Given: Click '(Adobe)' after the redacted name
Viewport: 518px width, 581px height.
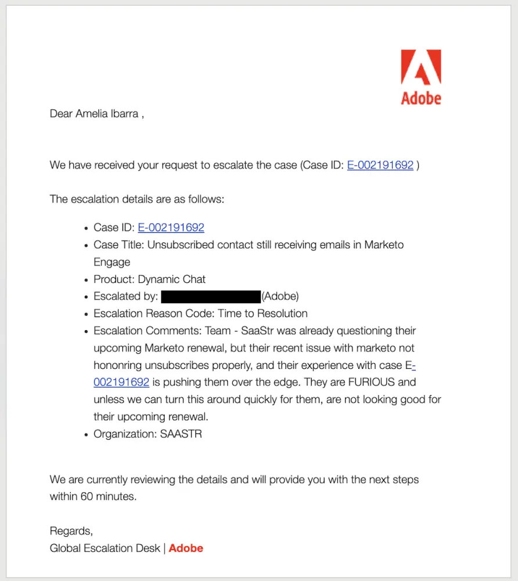Looking at the screenshot, I should [x=280, y=297].
